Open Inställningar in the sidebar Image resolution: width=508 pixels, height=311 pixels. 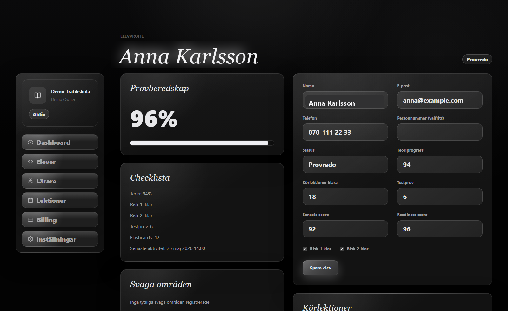point(60,239)
